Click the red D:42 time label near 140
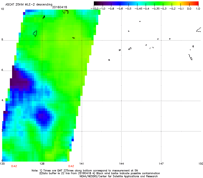Viewport: 203px width, 178px height. 71,166
